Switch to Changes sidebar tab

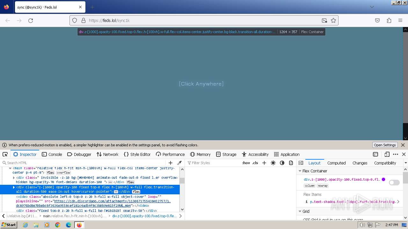pos(360,163)
